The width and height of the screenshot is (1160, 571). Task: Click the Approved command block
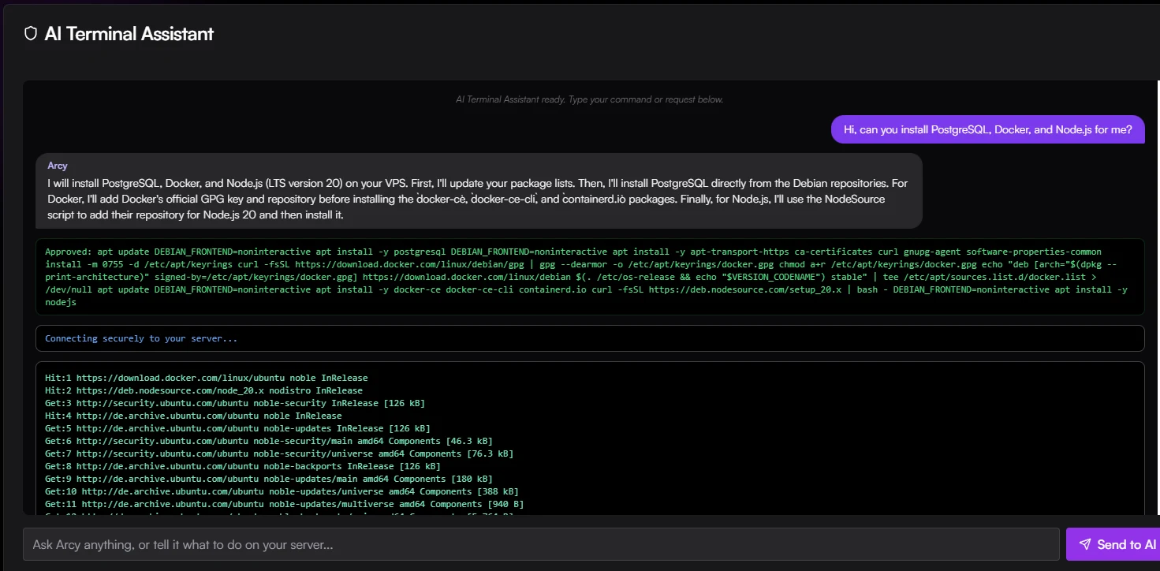point(590,277)
